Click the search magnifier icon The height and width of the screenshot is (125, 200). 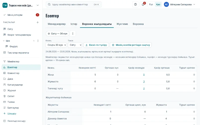[49, 4]
